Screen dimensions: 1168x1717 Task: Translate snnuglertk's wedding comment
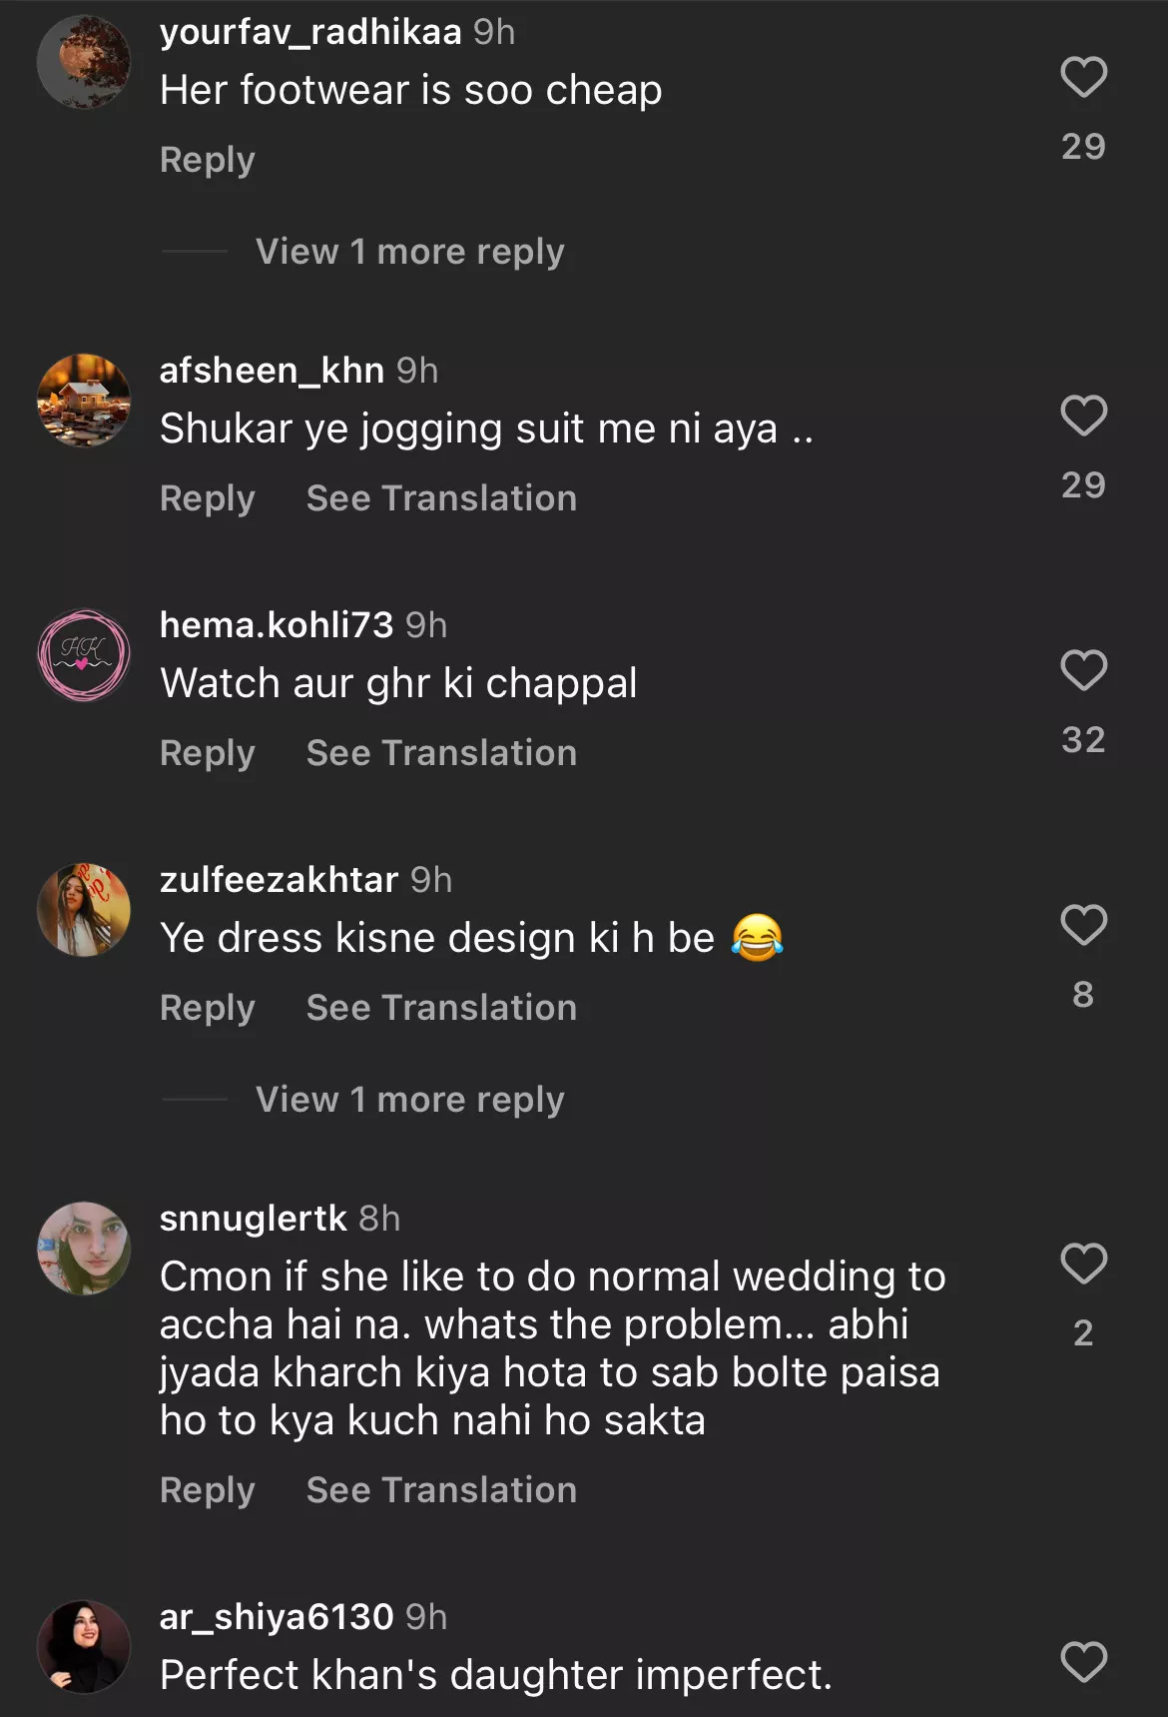click(441, 1490)
